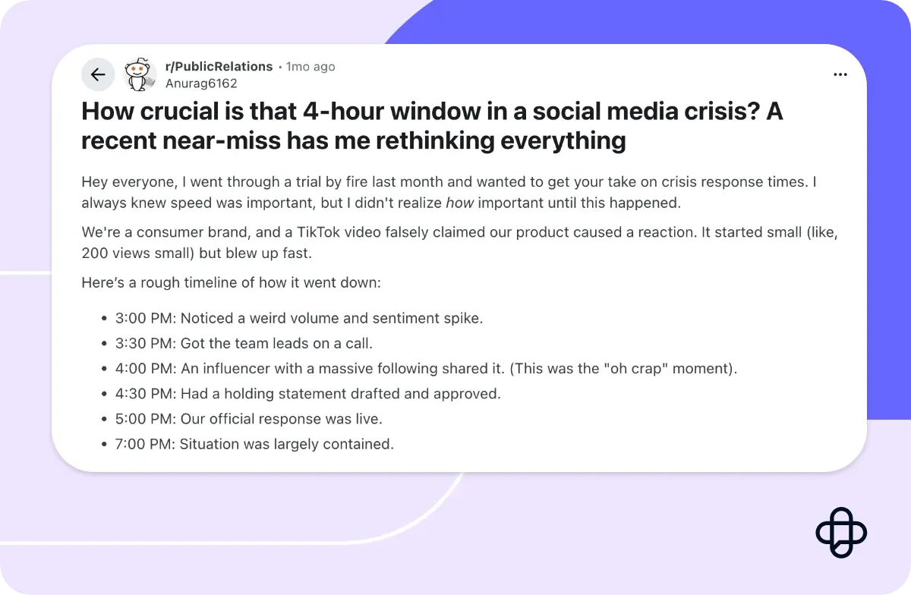Click the 3:00 PM sentiment spike bullet

click(298, 318)
